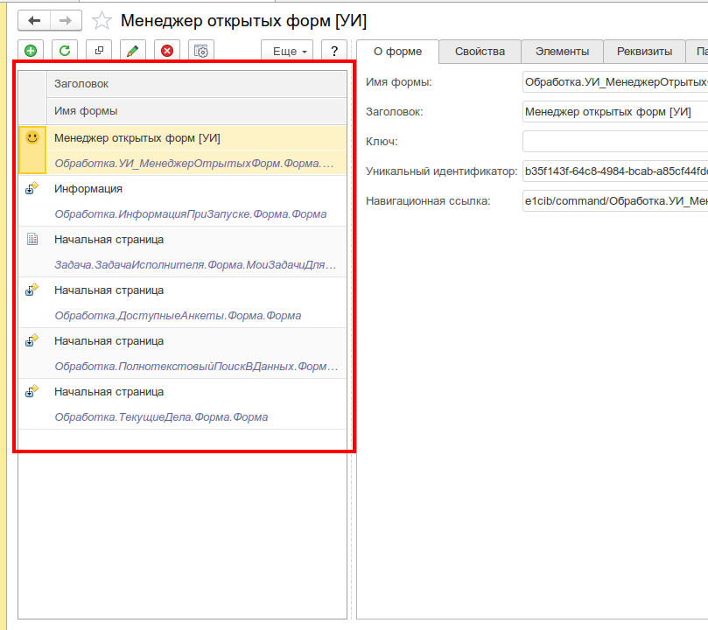
Task: Refresh the open forms list
Action: click(x=65, y=51)
